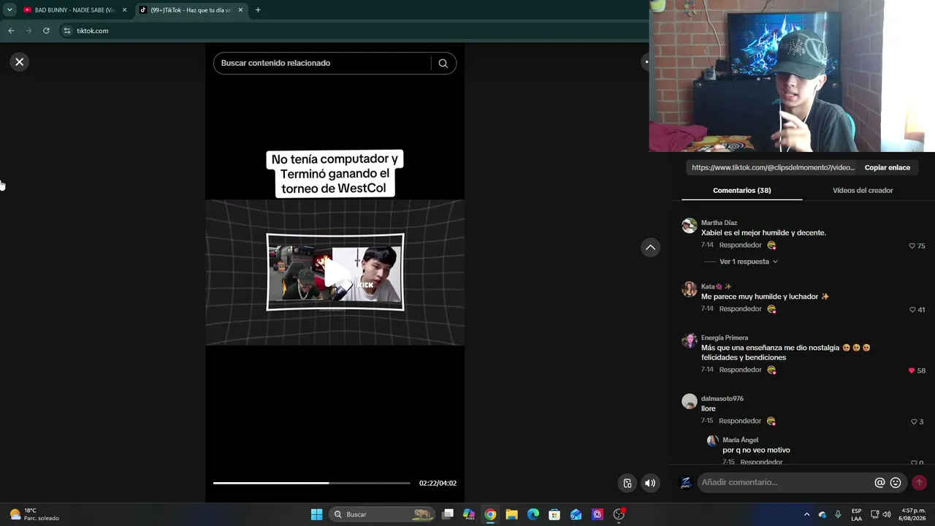Play the paused video via center play icon
The width and height of the screenshot is (935, 526).
[x=335, y=272]
